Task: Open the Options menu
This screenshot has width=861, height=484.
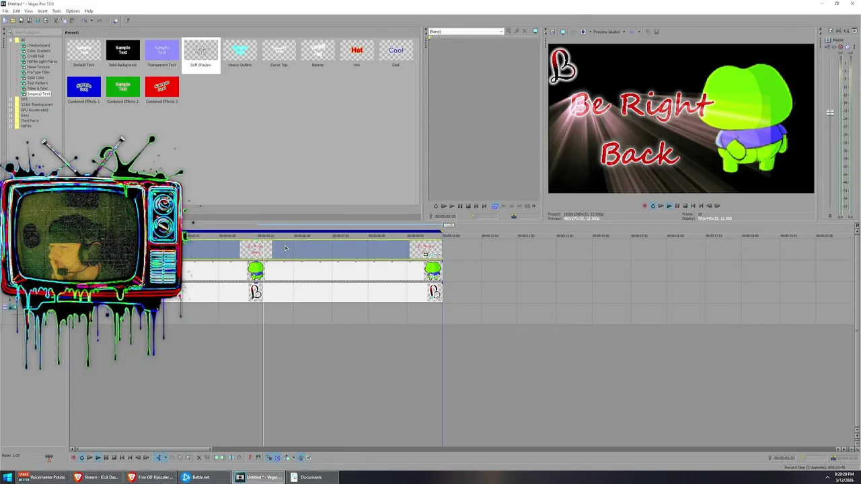Action: pos(73,11)
